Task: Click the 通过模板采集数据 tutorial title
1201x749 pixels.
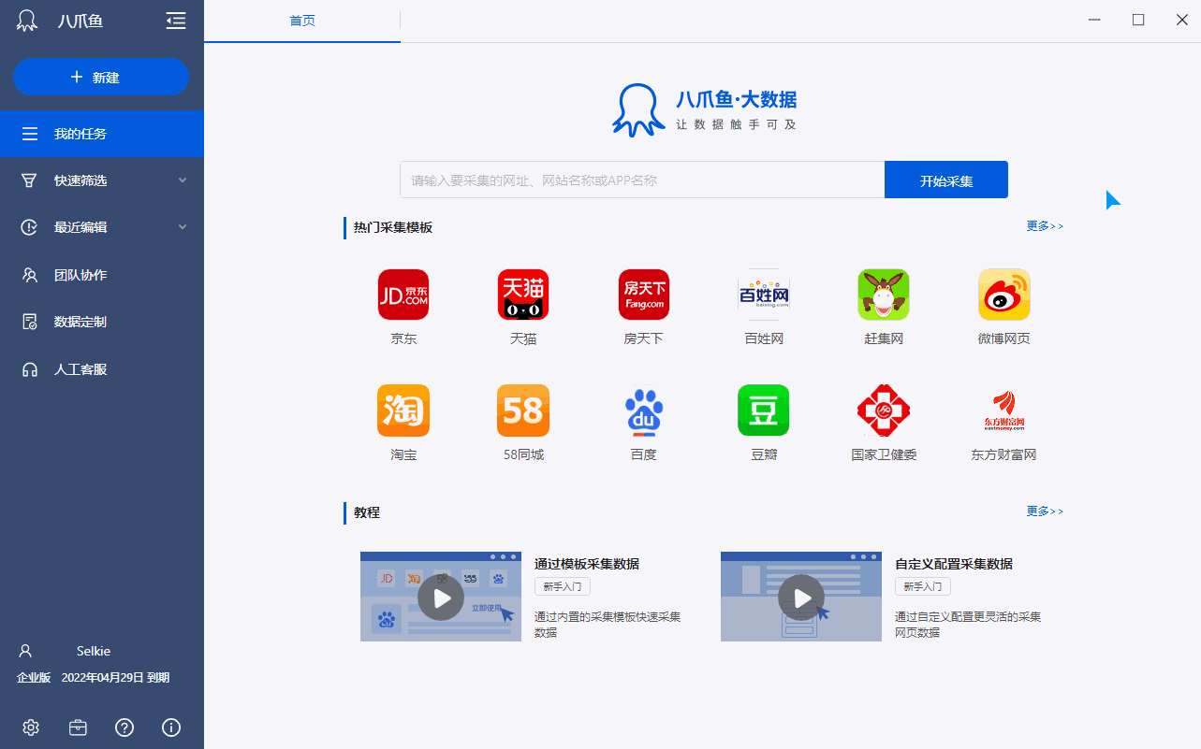Action: point(587,564)
